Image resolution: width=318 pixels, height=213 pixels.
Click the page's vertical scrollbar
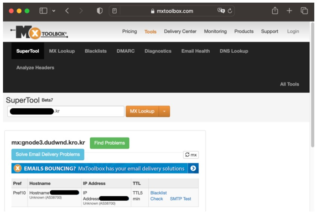point(312,85)
